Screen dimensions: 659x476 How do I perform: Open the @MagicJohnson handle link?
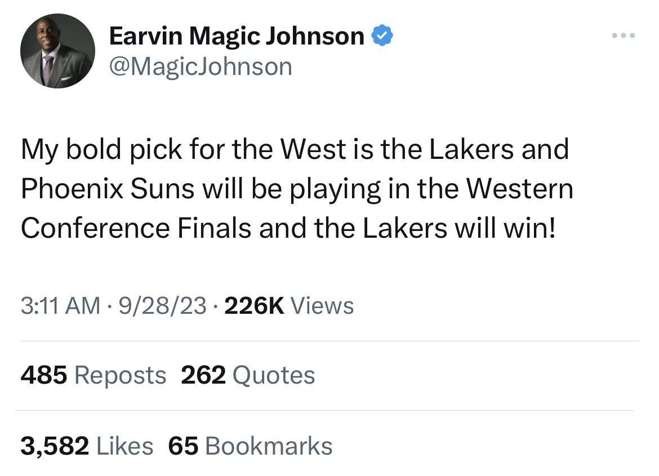pos(201,66)
